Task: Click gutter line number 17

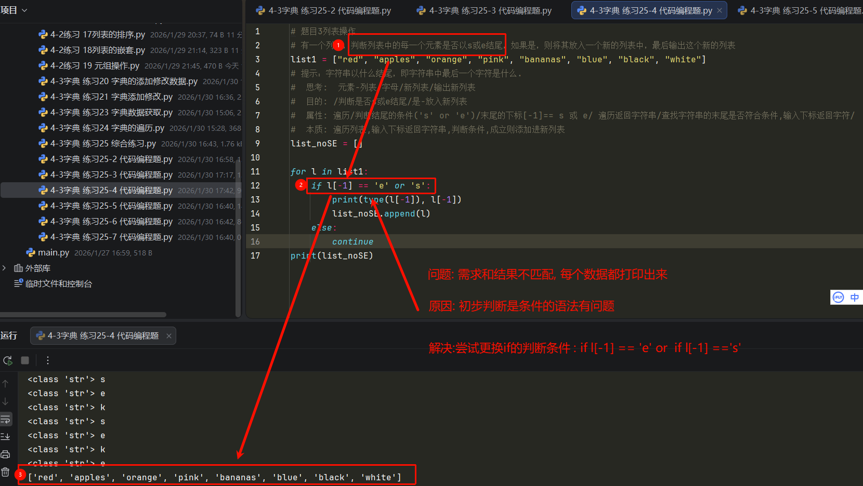Action: [255, 255]
